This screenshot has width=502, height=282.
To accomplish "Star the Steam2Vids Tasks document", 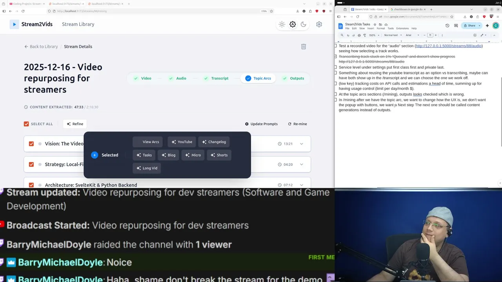I will 375,24.
